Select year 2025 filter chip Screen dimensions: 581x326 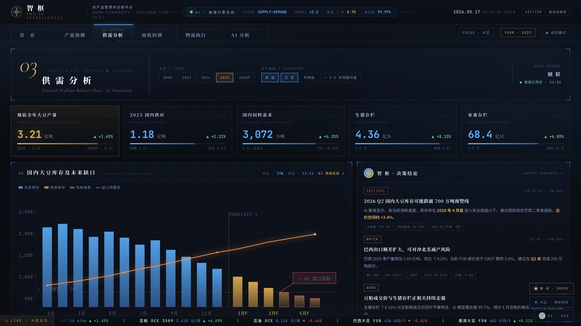(x=225, y=78)
